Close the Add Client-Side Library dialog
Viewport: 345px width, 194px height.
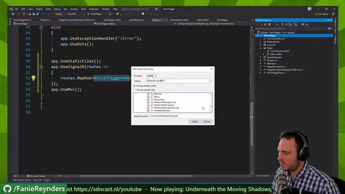point(212,69)
